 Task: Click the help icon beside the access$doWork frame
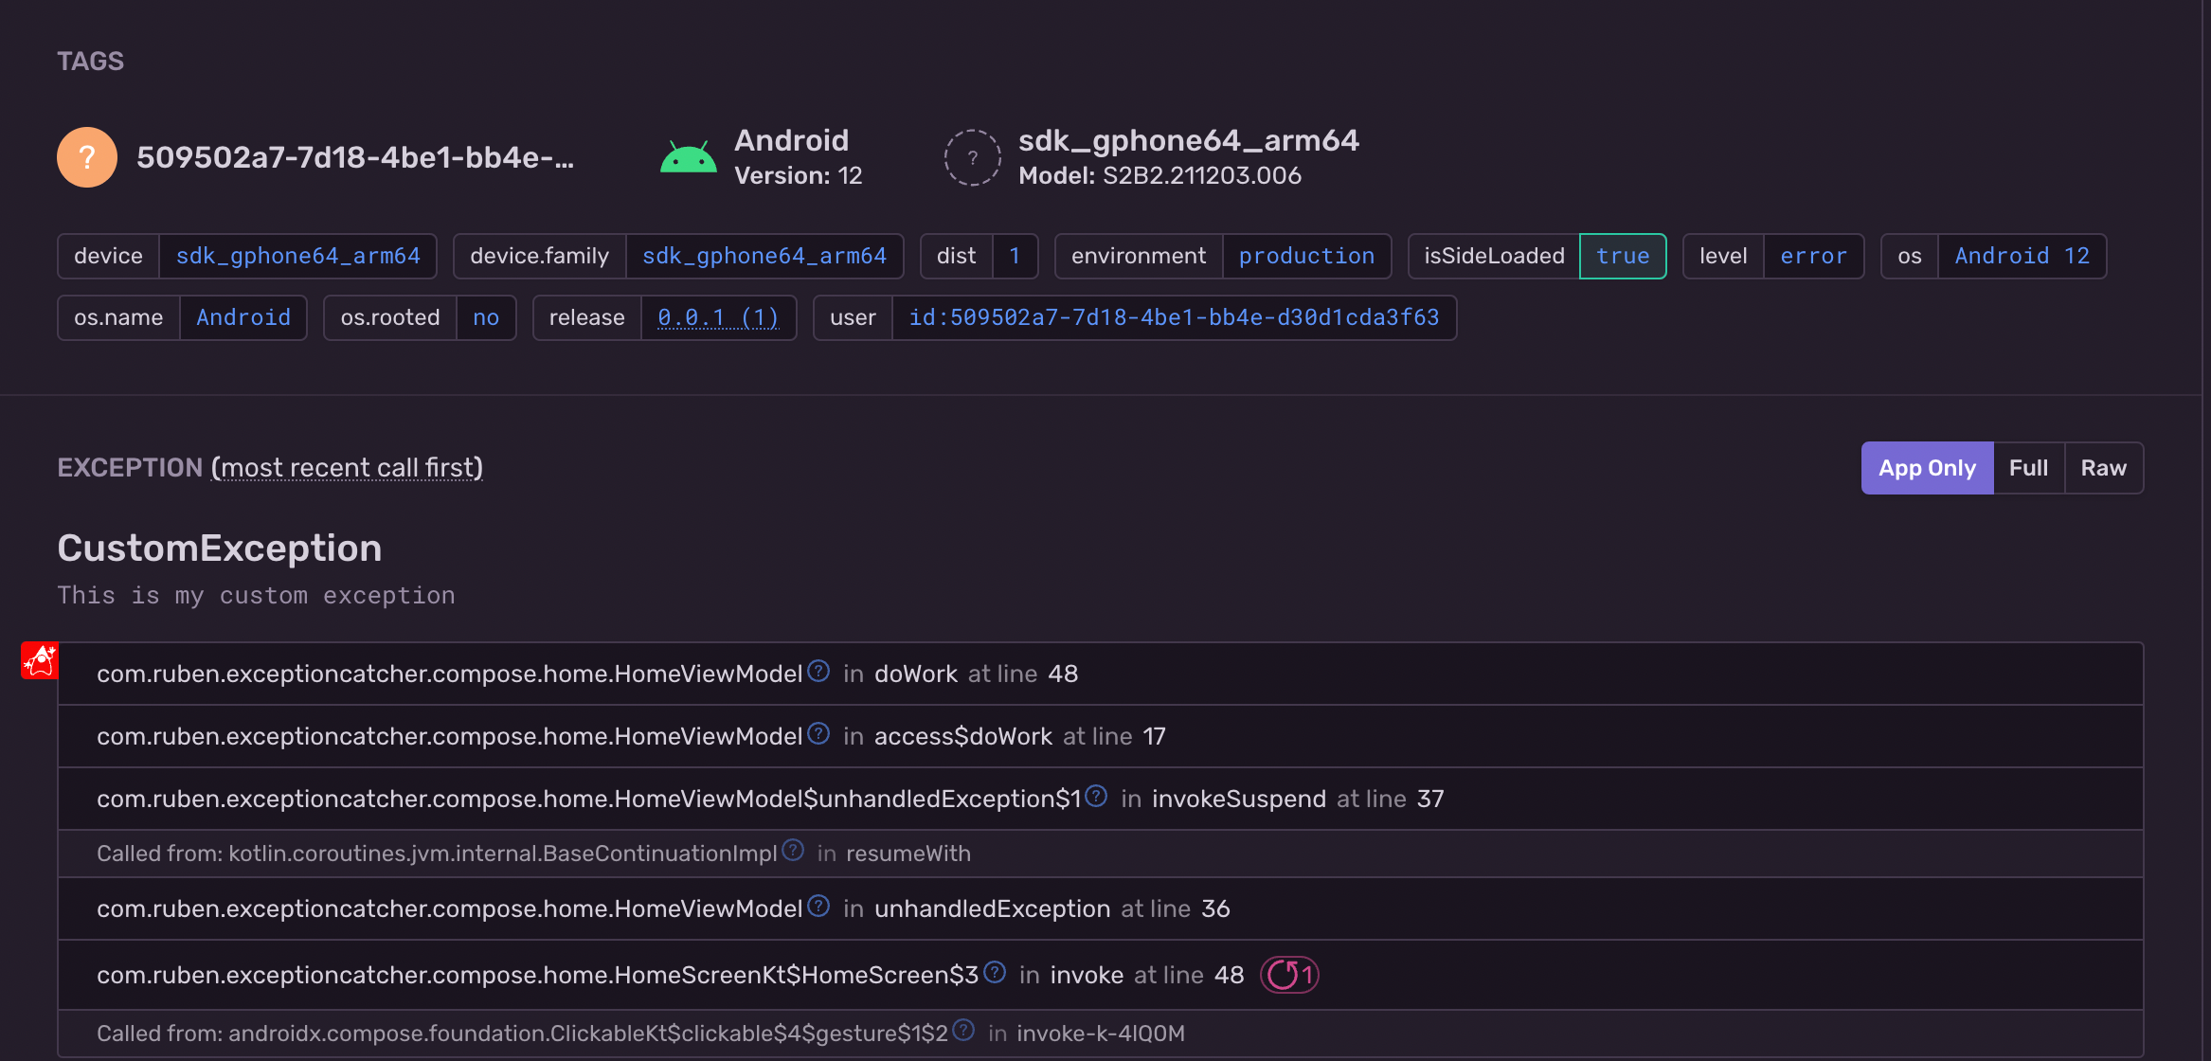818,734
